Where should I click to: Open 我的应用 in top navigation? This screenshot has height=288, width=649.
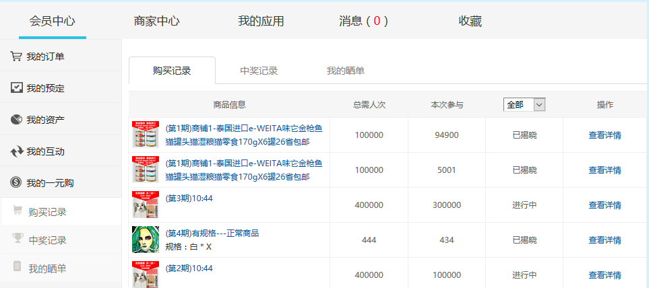pos(261,21)
